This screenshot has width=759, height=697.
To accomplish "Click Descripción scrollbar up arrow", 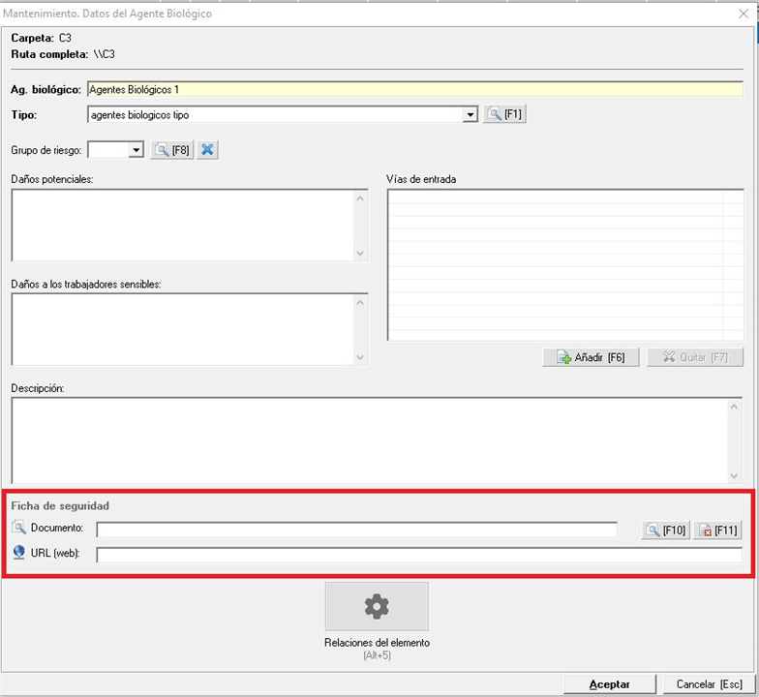I will [734, 407].
